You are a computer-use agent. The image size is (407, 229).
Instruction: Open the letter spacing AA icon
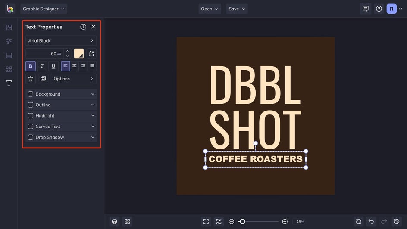pyautogui.click(x=92, y=53)
